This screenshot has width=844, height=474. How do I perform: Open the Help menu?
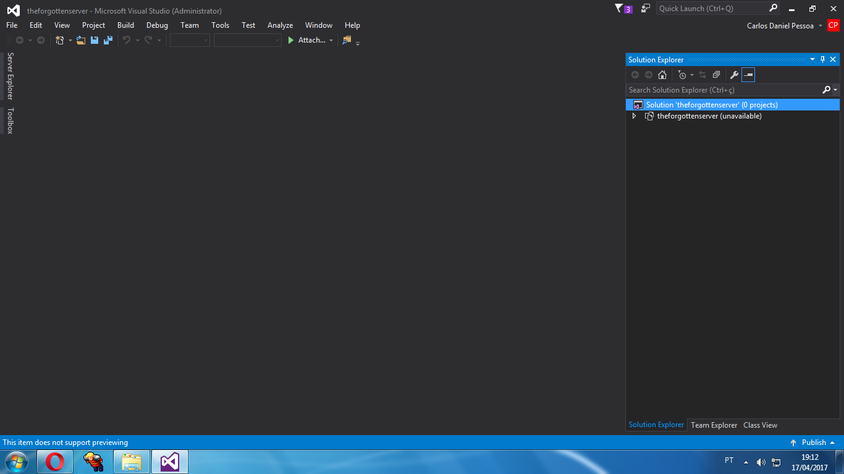352,25
